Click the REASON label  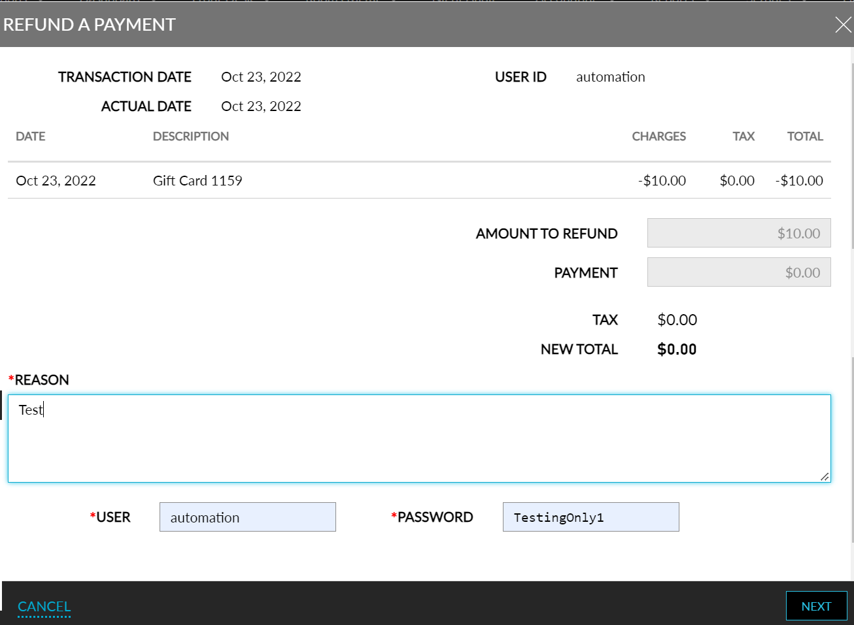42,380
